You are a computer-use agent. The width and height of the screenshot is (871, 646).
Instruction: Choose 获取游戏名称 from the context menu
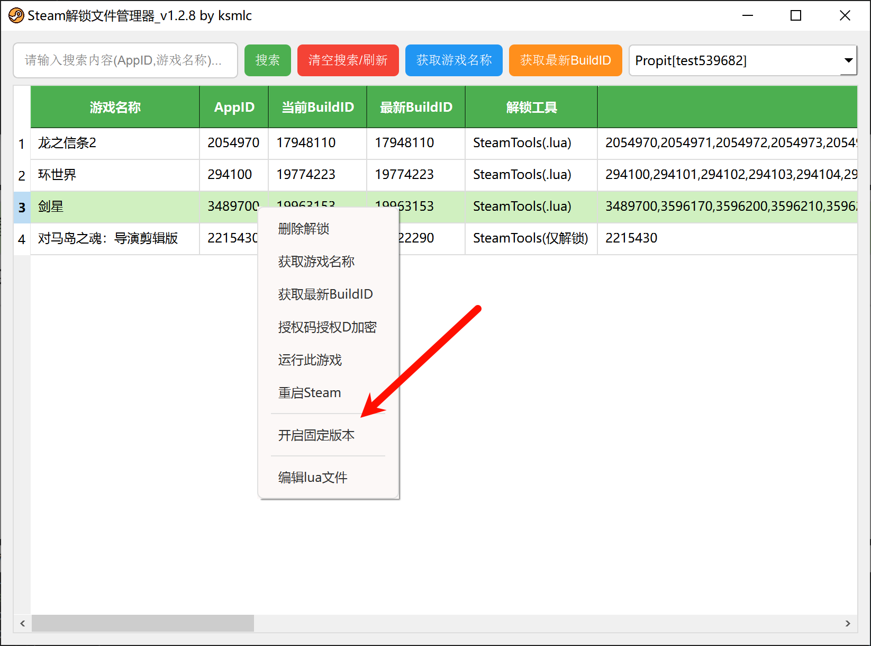(316, 262)
